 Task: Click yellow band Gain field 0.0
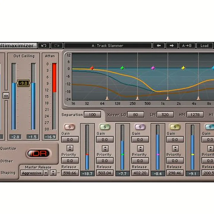point(175,139)
